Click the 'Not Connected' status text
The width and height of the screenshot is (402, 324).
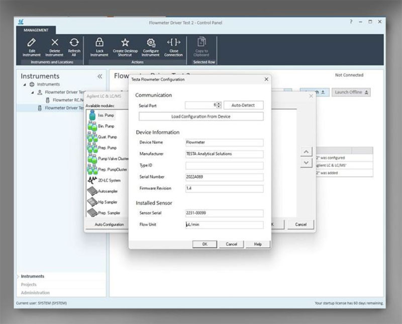click(x=349, y=75)
